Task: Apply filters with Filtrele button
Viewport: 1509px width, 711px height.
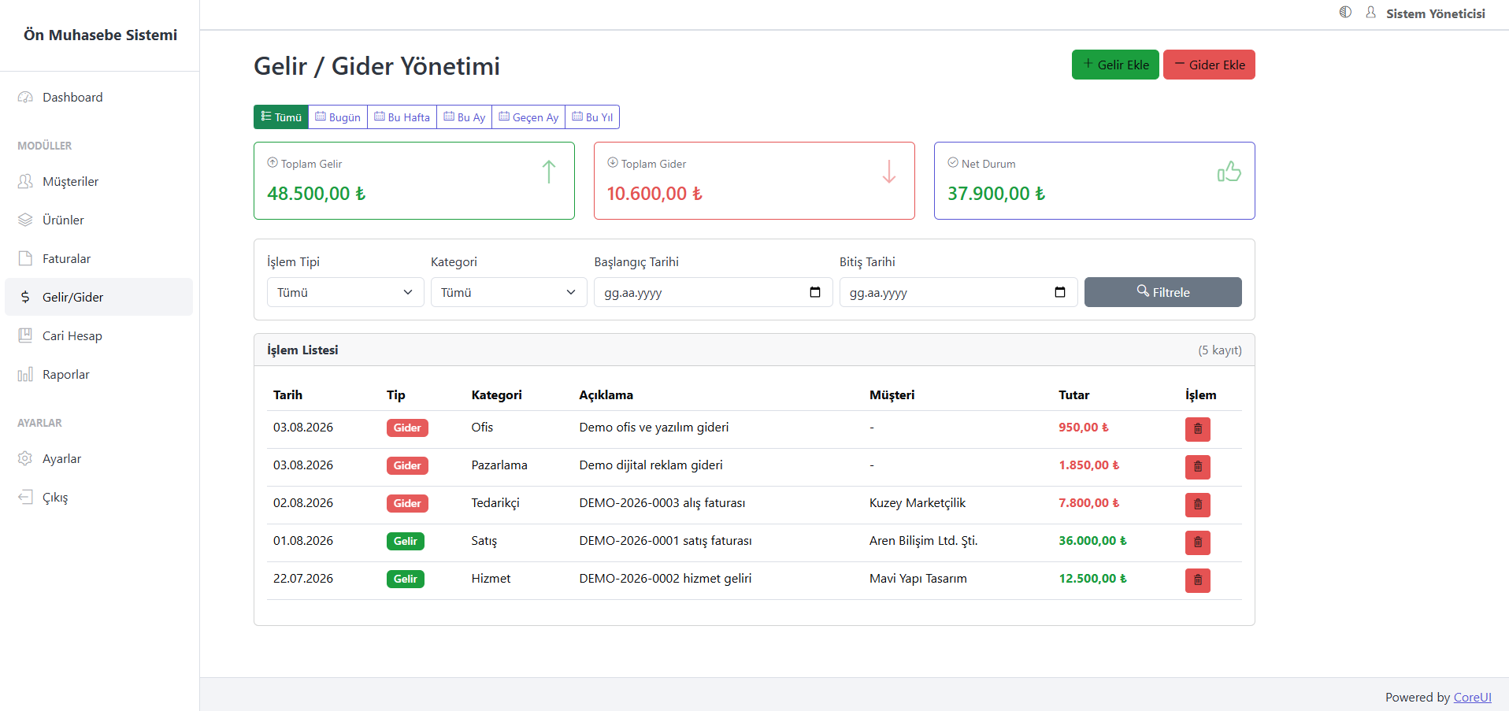Action: coord(1162,292)
